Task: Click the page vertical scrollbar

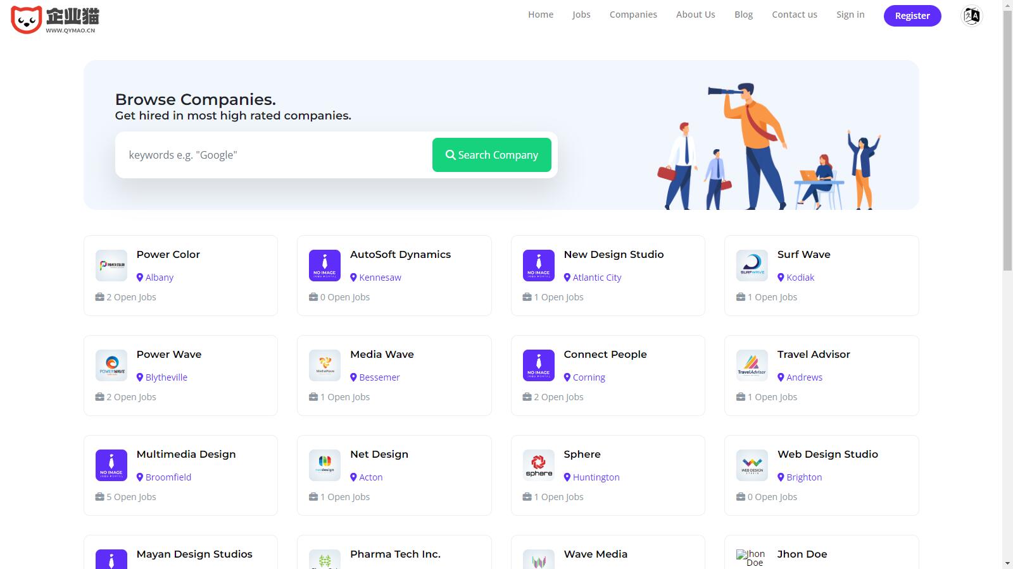Action: click(x=1007, y=126)
